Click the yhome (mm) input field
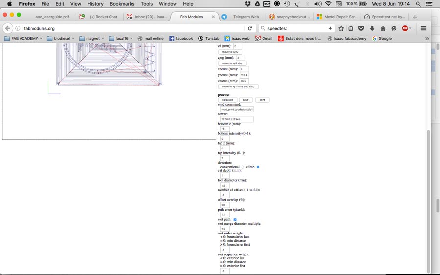The width and height of the screenshot is (440, 275). (244, 75)
